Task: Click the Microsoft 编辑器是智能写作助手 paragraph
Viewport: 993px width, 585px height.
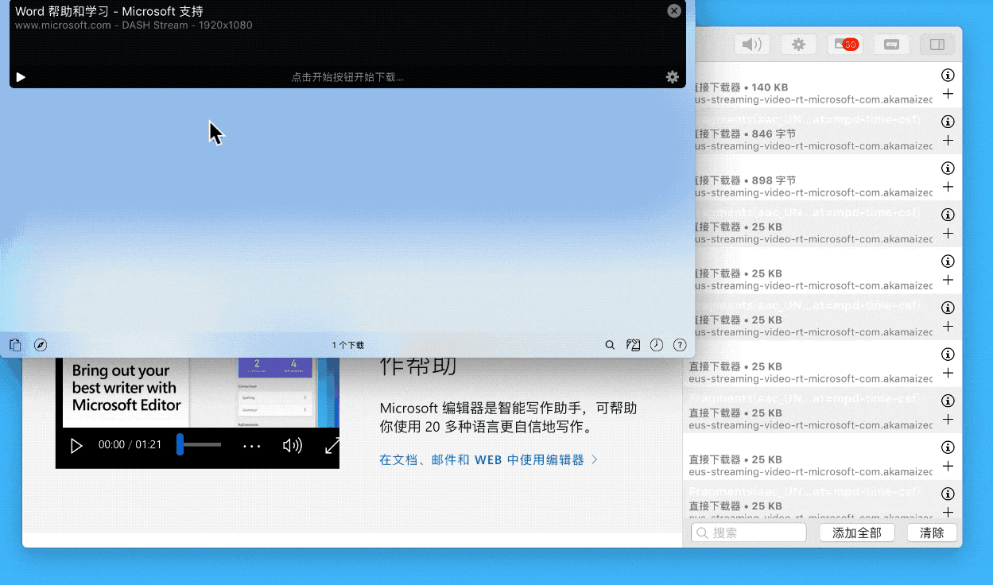Action: pos(508,417)
